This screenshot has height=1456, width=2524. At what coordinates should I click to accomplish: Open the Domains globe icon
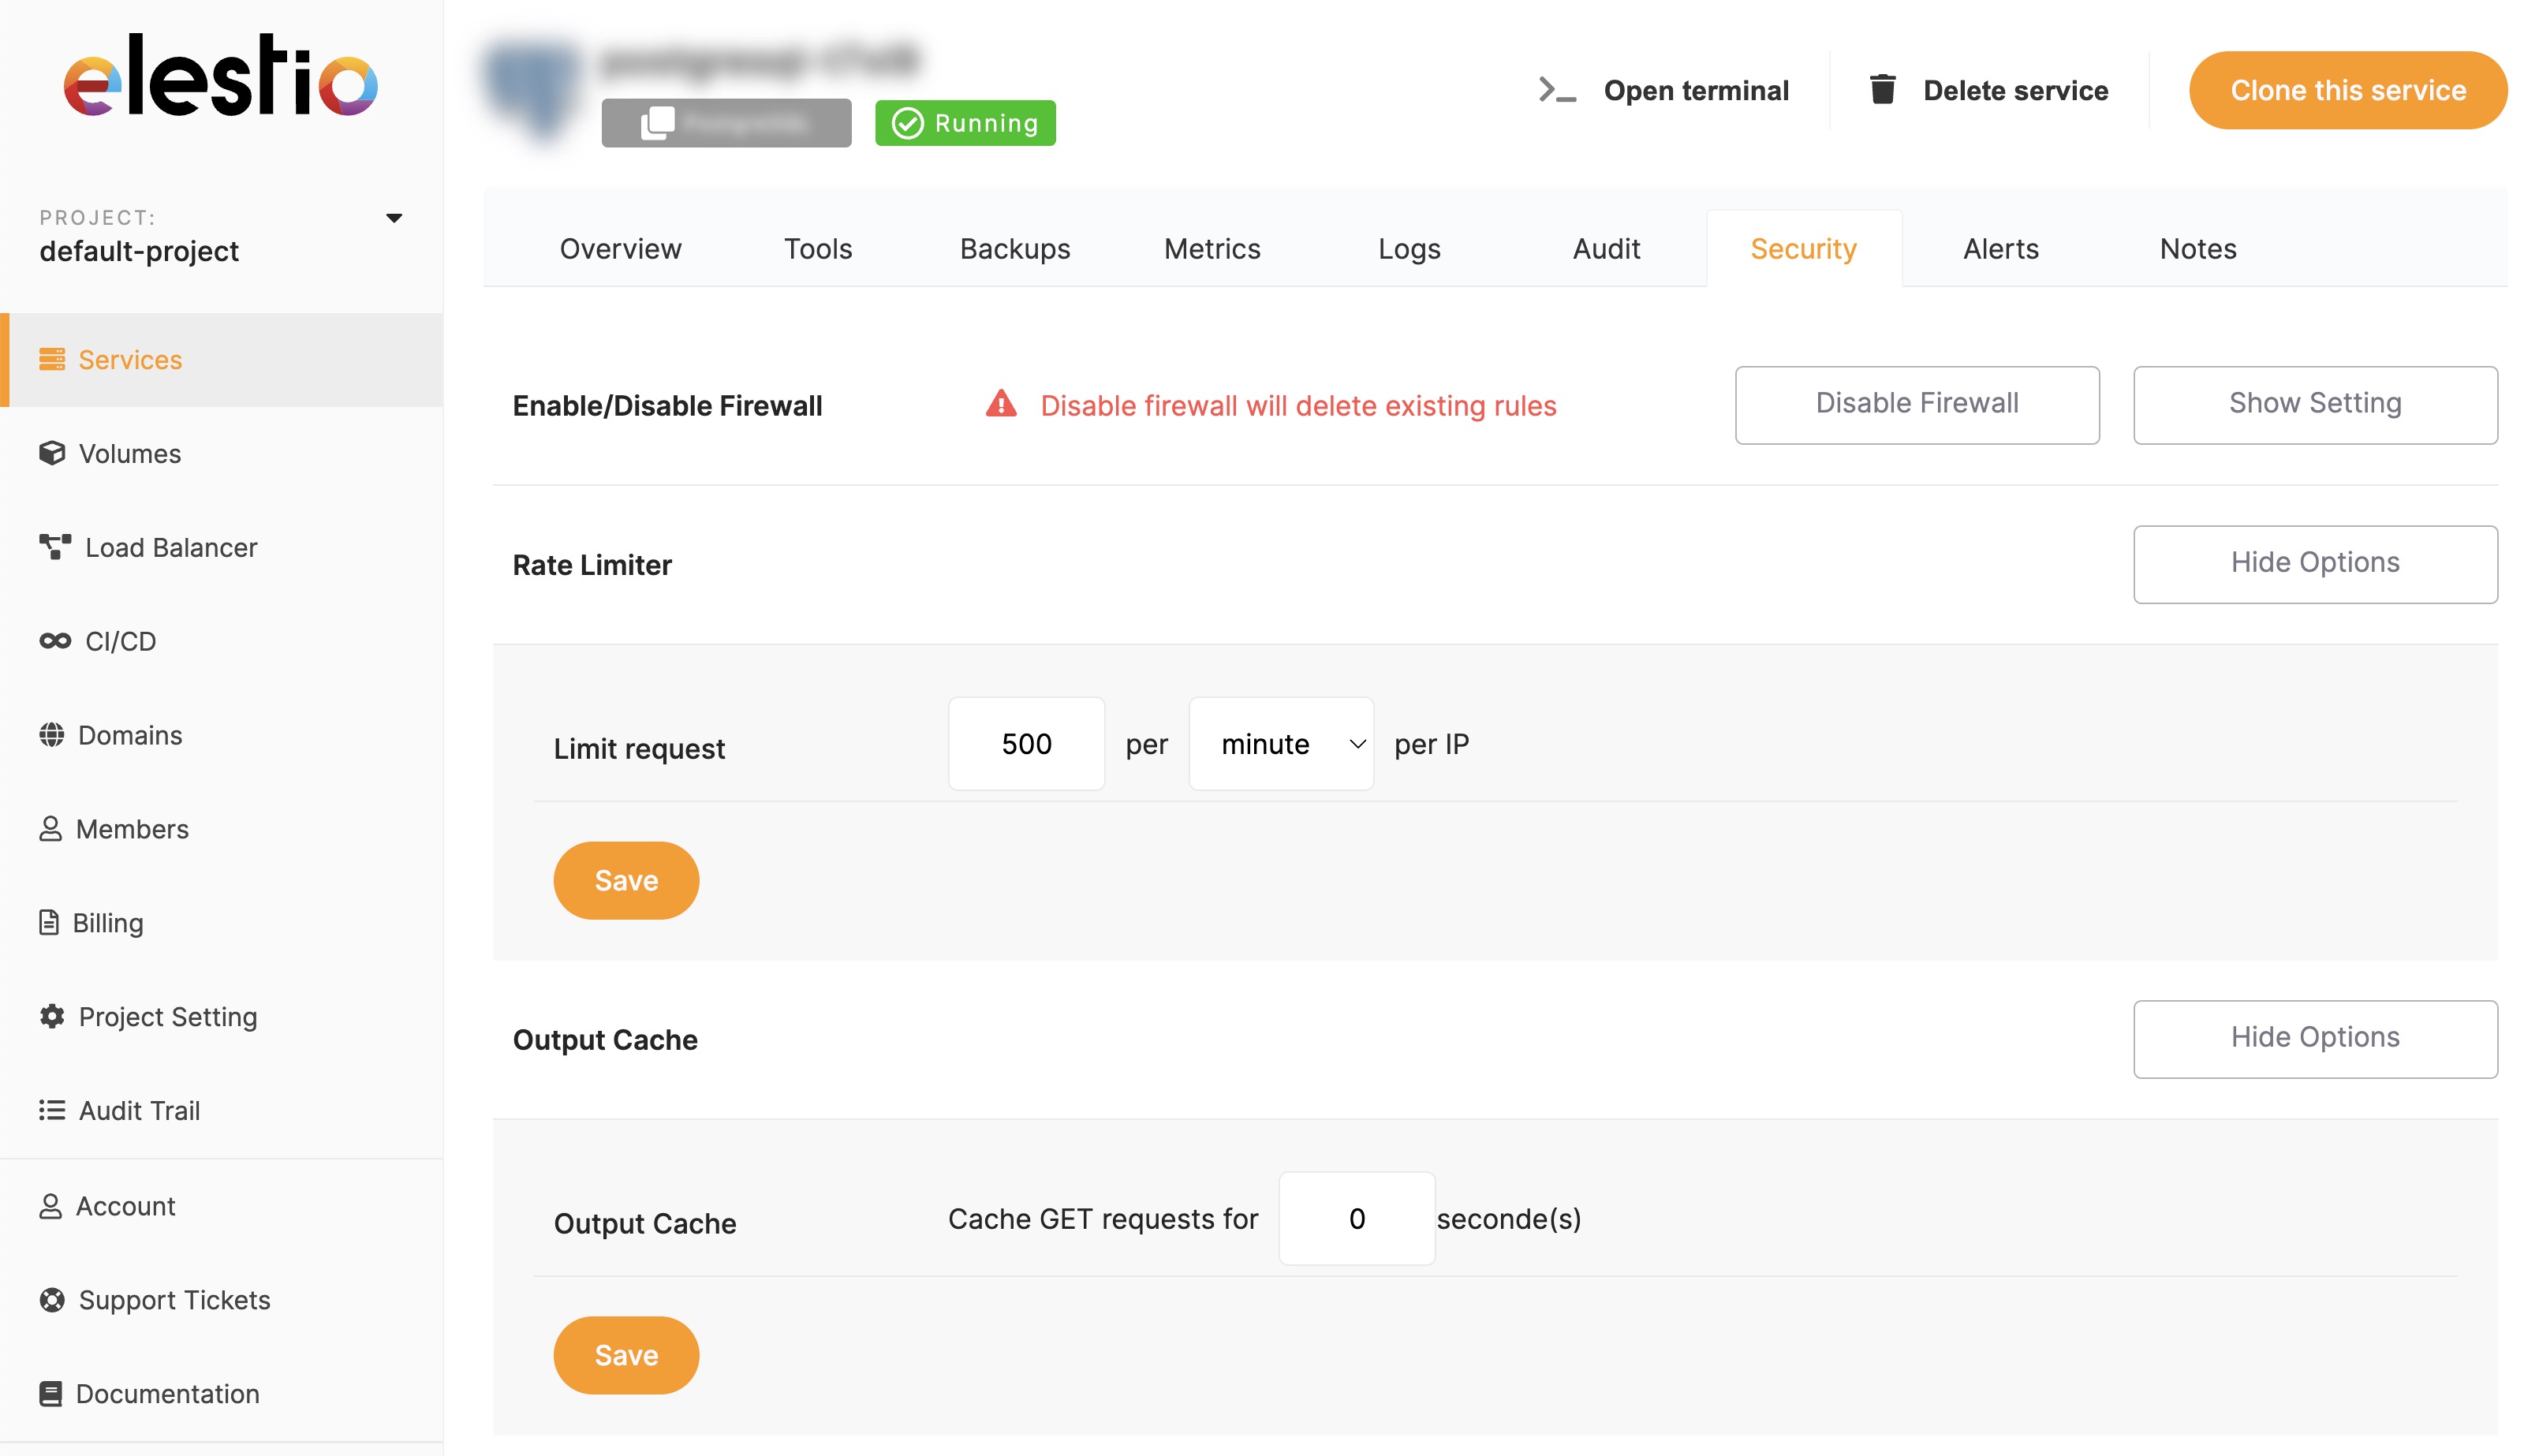pos(53,735)
